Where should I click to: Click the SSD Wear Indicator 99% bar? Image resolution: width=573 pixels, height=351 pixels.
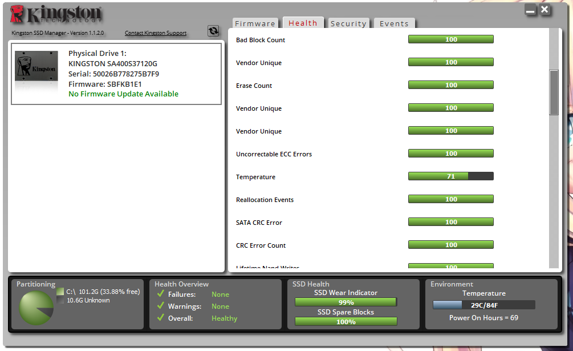coord(346,302)
